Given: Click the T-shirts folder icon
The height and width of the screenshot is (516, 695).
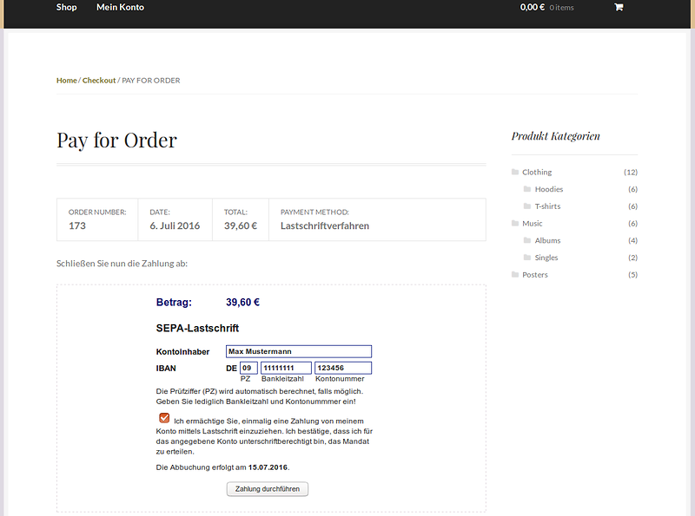Looking at the screenshot, I should (x=527, y=206).
